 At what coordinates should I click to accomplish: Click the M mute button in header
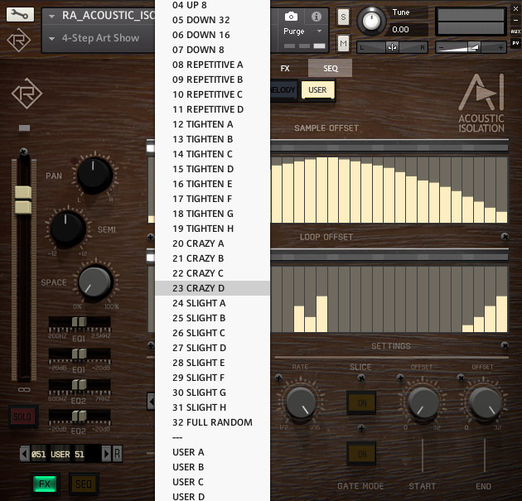344,43
